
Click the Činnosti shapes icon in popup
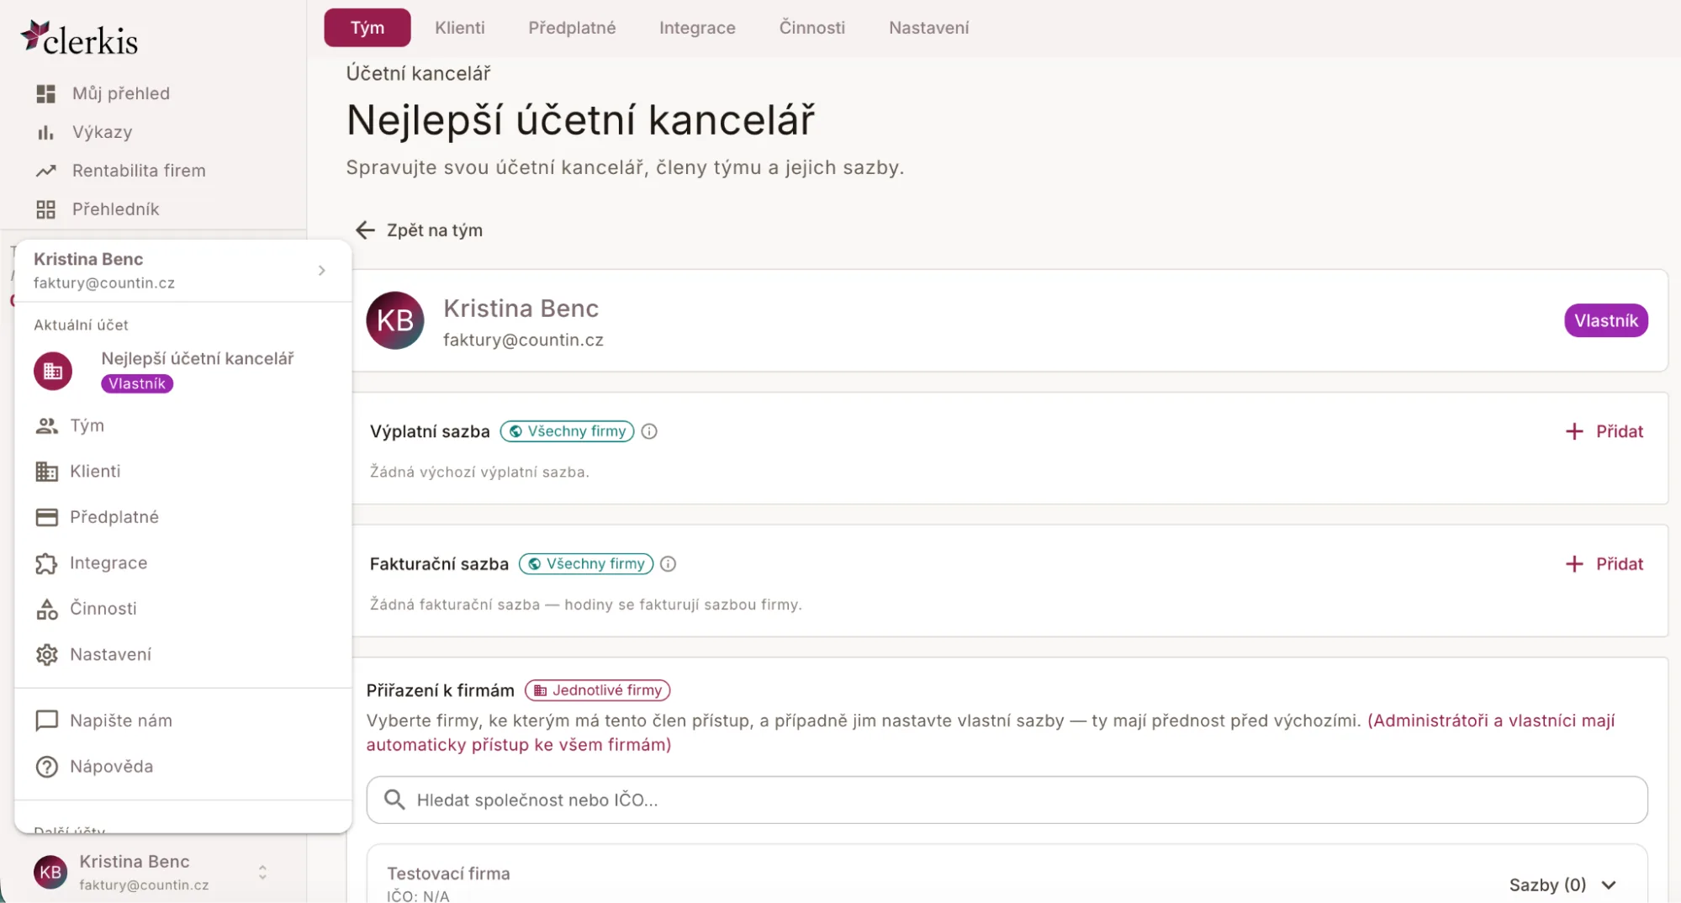tap(47, 609)
